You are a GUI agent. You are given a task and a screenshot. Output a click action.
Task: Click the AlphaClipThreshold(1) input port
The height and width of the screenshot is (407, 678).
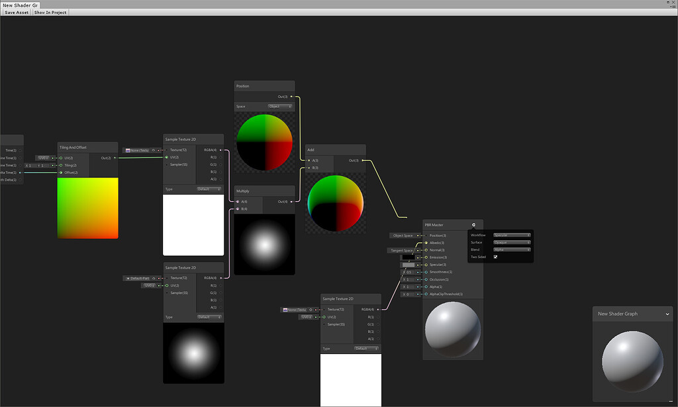(x=426, y=294)
